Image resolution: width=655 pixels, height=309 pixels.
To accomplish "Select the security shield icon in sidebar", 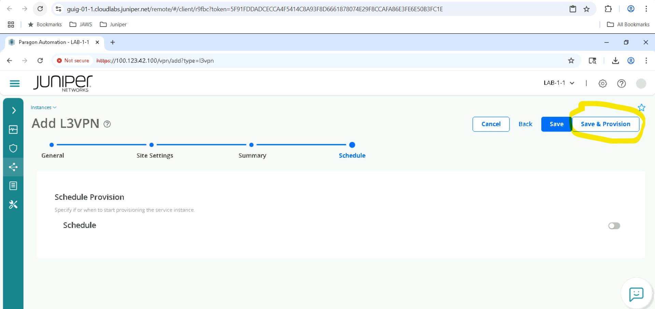I will pyautogui.click(x=13, y=148).
